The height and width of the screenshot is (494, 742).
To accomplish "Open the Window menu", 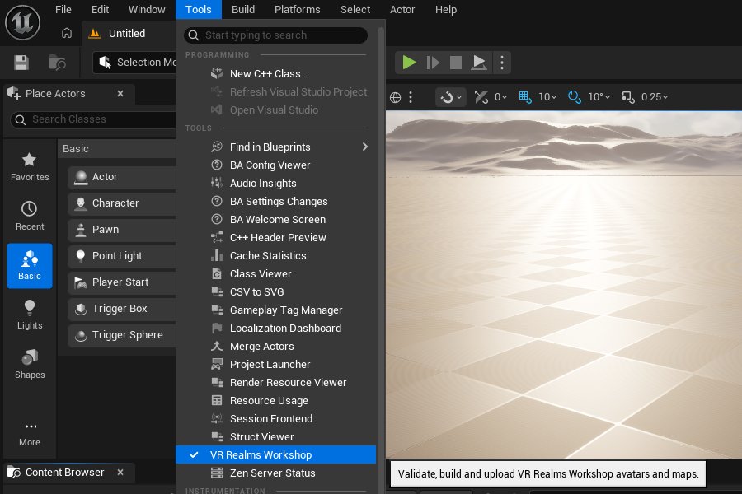I will coord(147,9).
